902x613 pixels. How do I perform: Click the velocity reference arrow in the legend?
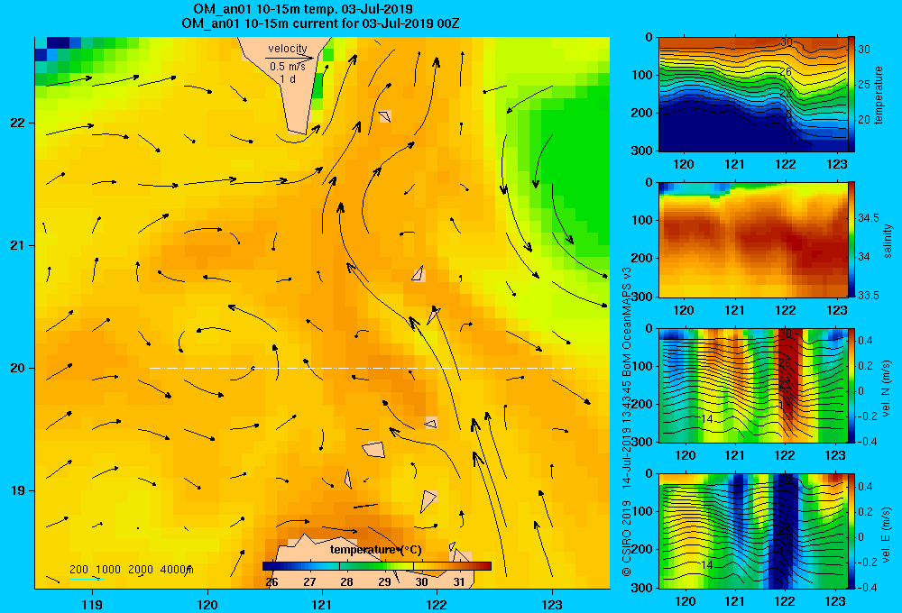(x=290, y=58)
